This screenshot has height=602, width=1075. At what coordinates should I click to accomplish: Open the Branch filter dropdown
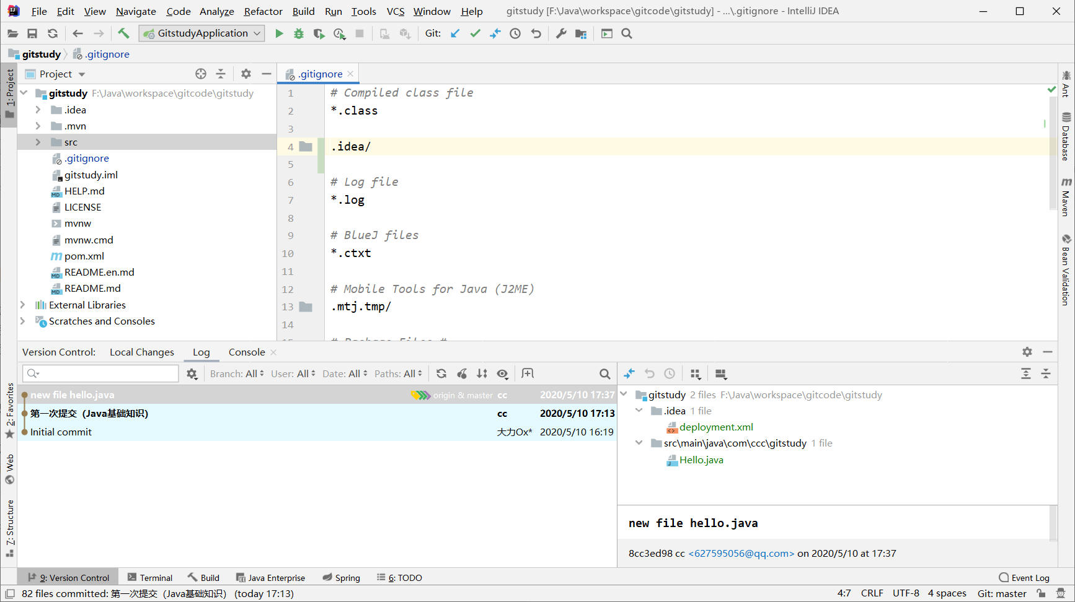coord(237,373)
